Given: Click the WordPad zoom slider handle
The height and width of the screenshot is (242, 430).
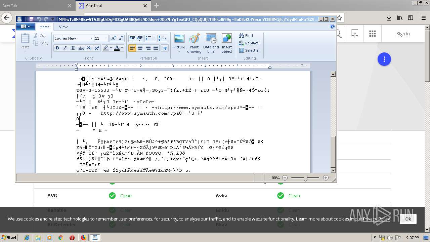Looking at the screenshot, I should pyautogui.click(x=305, y=178).
